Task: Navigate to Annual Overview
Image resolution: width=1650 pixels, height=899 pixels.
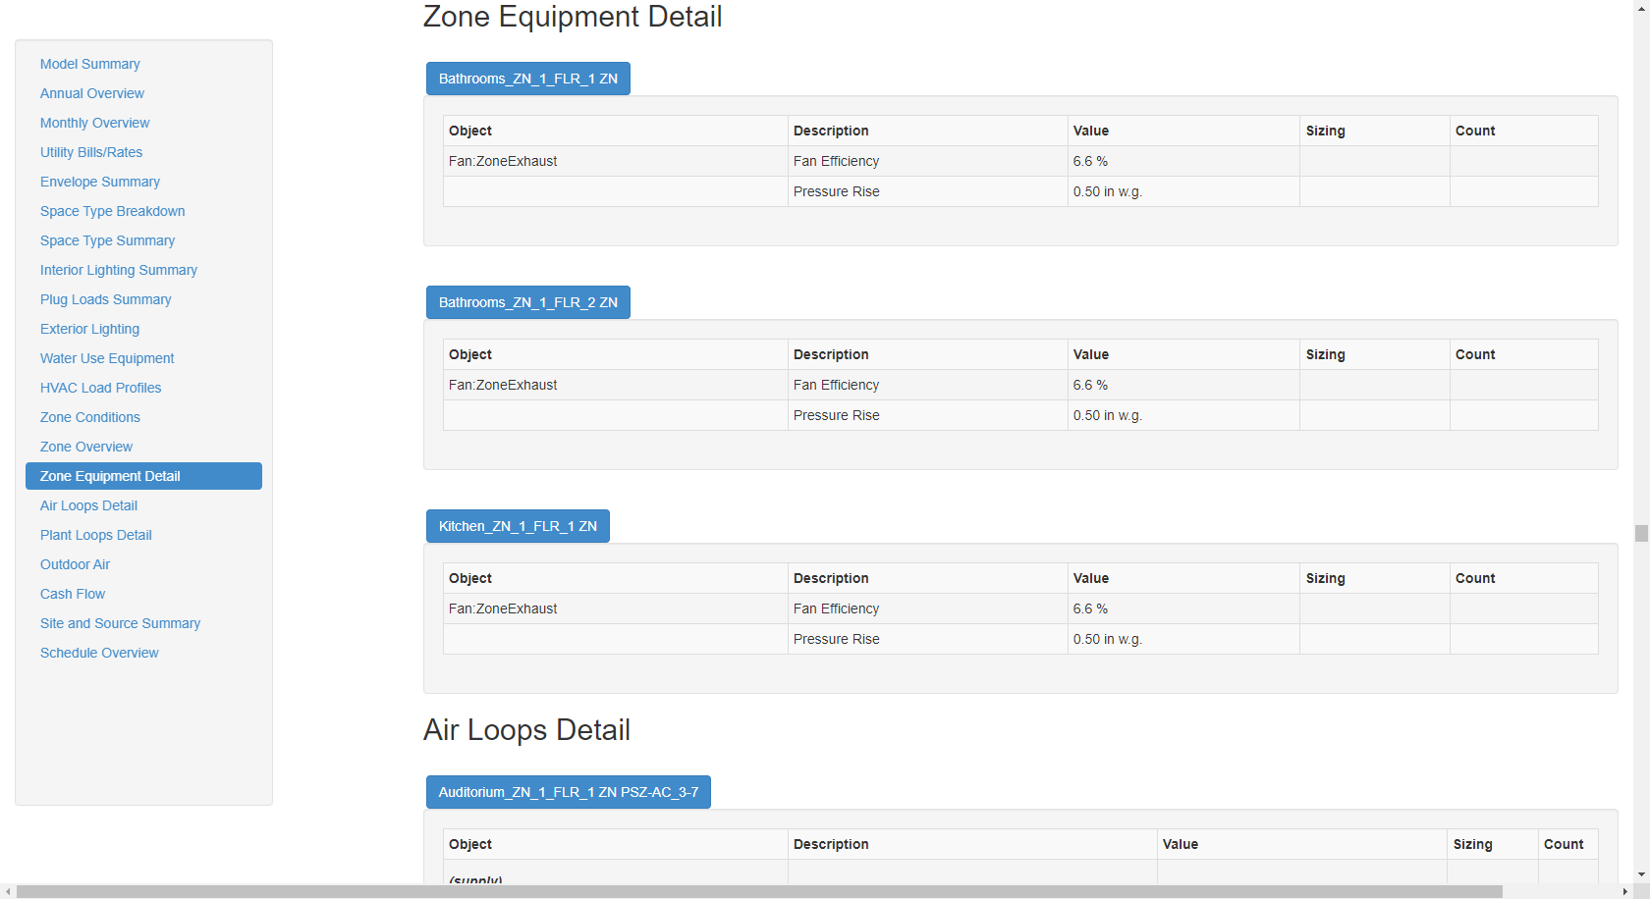Action: [92, 93]
